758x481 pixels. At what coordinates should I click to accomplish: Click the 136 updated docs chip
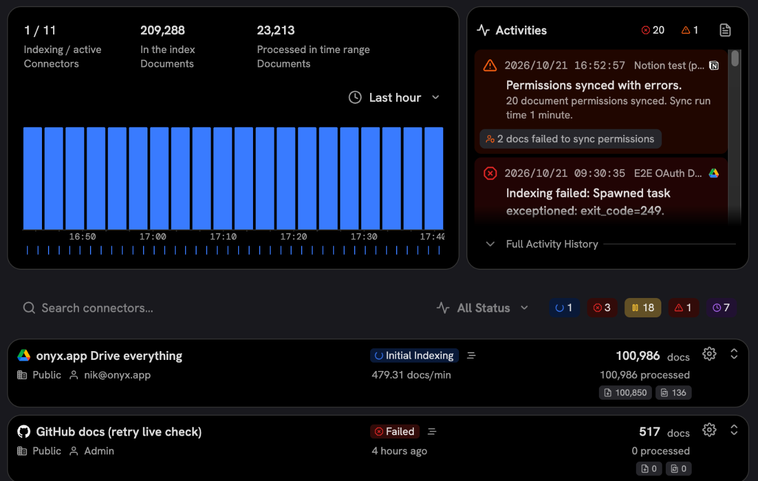coord(673,393)
